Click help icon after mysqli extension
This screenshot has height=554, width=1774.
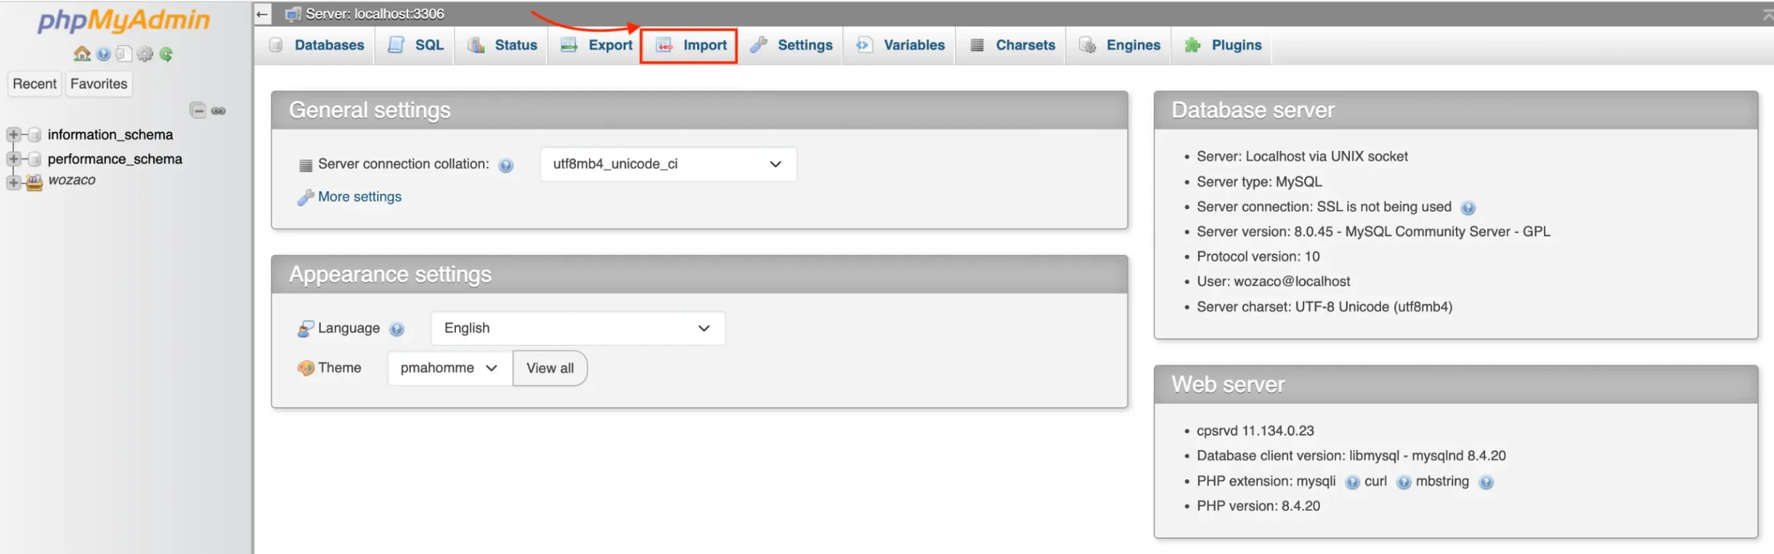(1352, 482)
